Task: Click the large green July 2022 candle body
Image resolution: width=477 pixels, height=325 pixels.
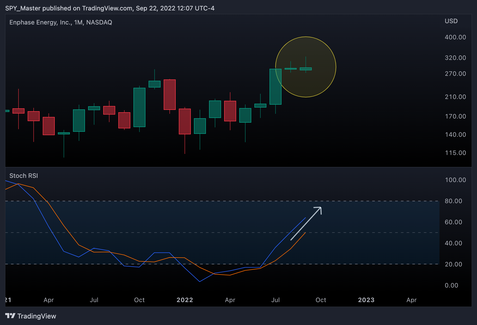Action: (x=276, y=87)
